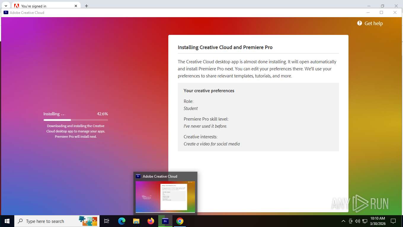Screen dimensions: 403x227
Task: Click the 'Student' role value
Action: tap(191, 108)
